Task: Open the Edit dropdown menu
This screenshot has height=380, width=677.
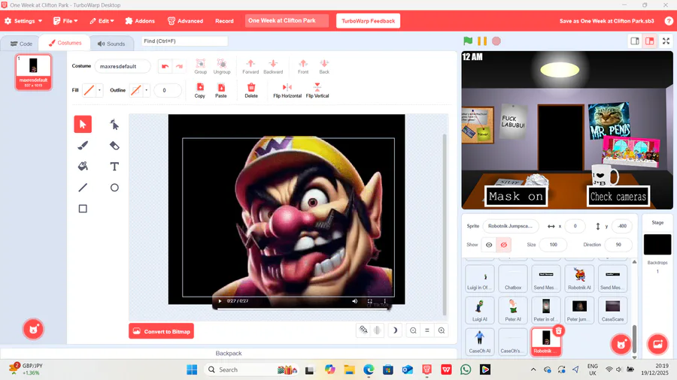Action: (102, 21)
